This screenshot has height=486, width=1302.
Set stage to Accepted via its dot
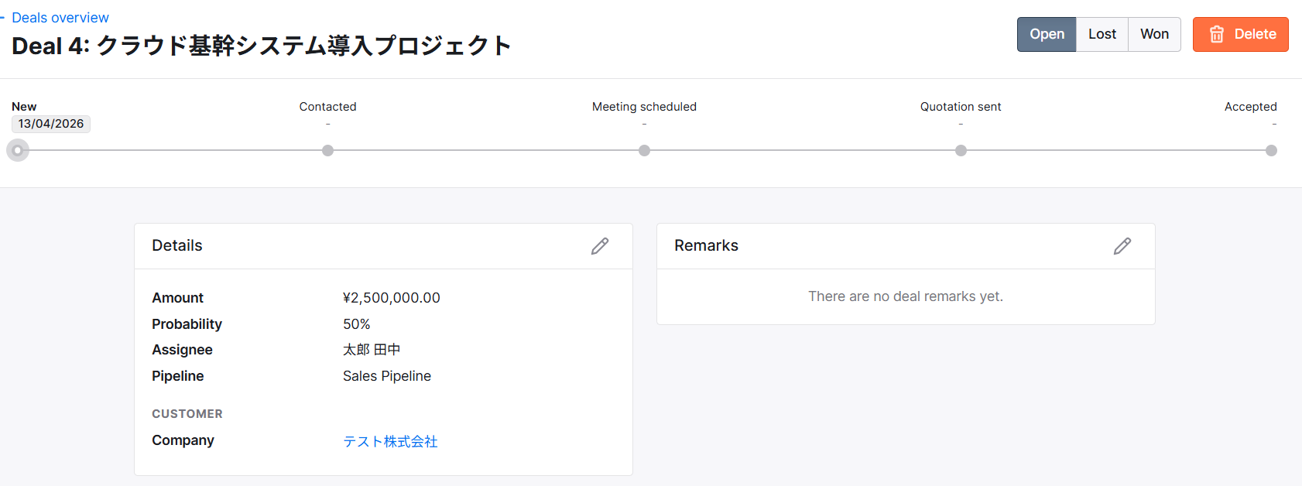click(x=1271, y=150)
